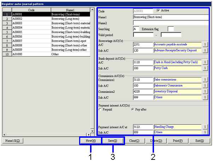
Task: Open lookup for Petty Cash Sub A/C
Action: (205, 68)
